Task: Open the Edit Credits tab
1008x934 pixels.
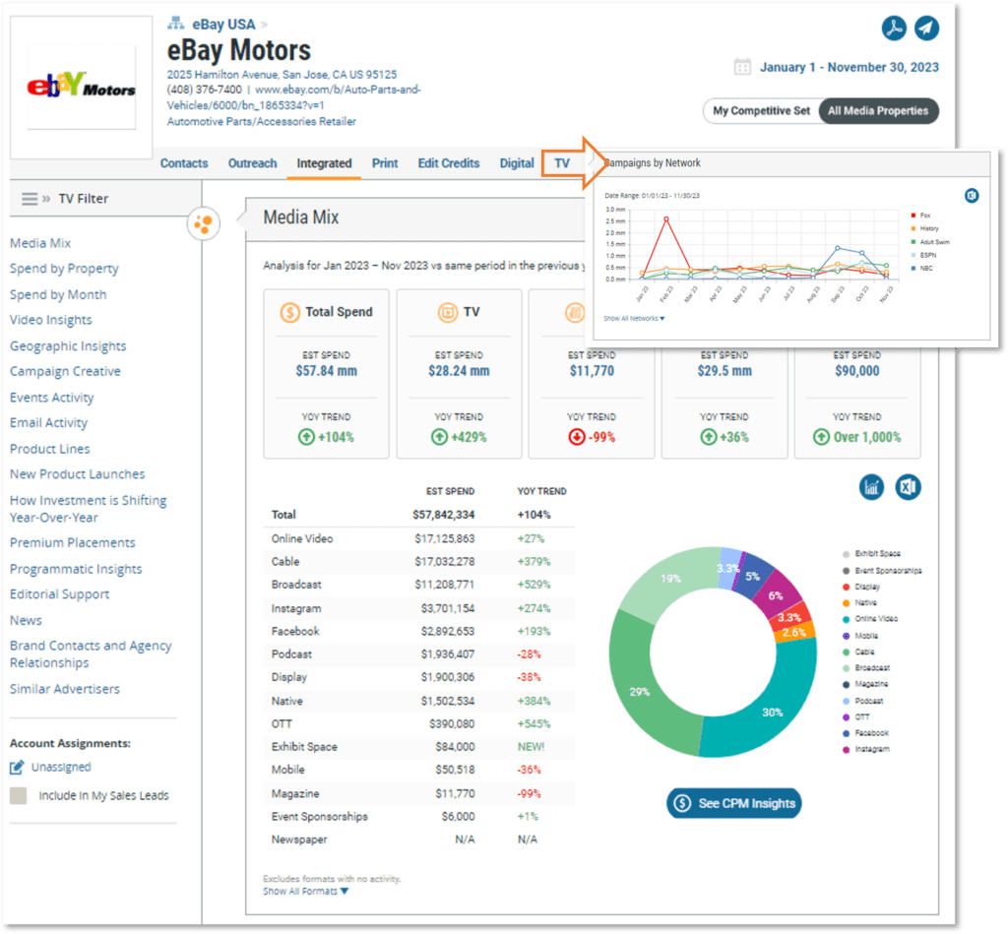Action: pos(449,163)
